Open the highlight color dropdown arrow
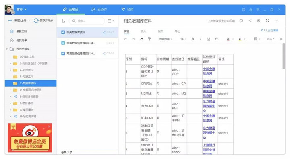 click(245, 39)
